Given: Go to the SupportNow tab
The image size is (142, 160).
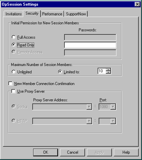Looking at the screenshot, I should coord(76,14).
